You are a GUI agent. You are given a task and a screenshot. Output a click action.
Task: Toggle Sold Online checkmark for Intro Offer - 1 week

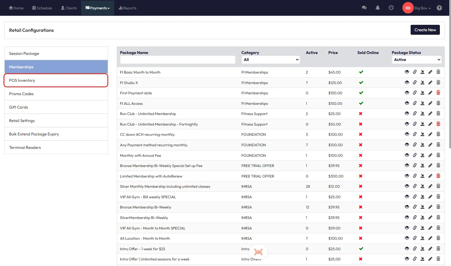click(x=361, y=249)
